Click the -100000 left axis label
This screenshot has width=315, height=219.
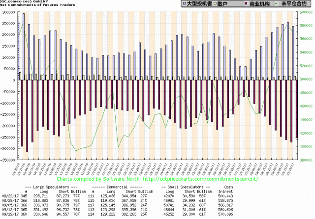[x=8, y=103]
